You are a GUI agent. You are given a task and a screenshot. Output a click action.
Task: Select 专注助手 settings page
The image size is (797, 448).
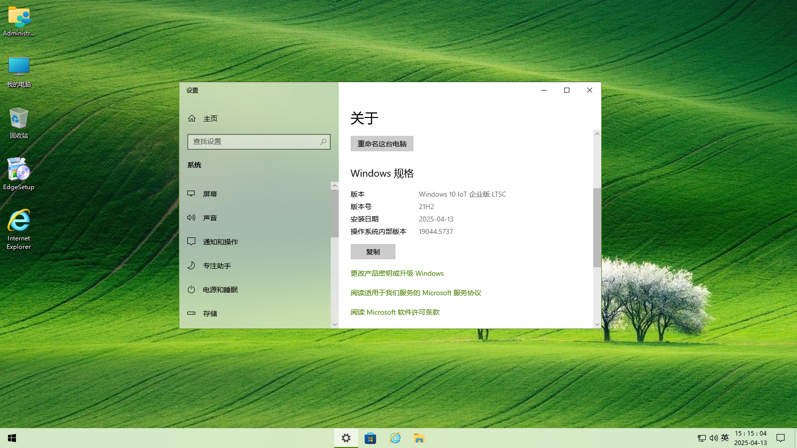pyautogui.click(x=255, y=265)
